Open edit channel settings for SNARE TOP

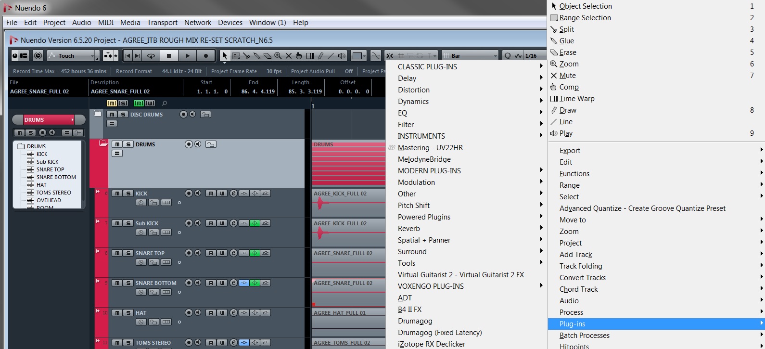(233, 253)
